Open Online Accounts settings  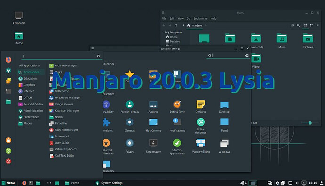201,126
